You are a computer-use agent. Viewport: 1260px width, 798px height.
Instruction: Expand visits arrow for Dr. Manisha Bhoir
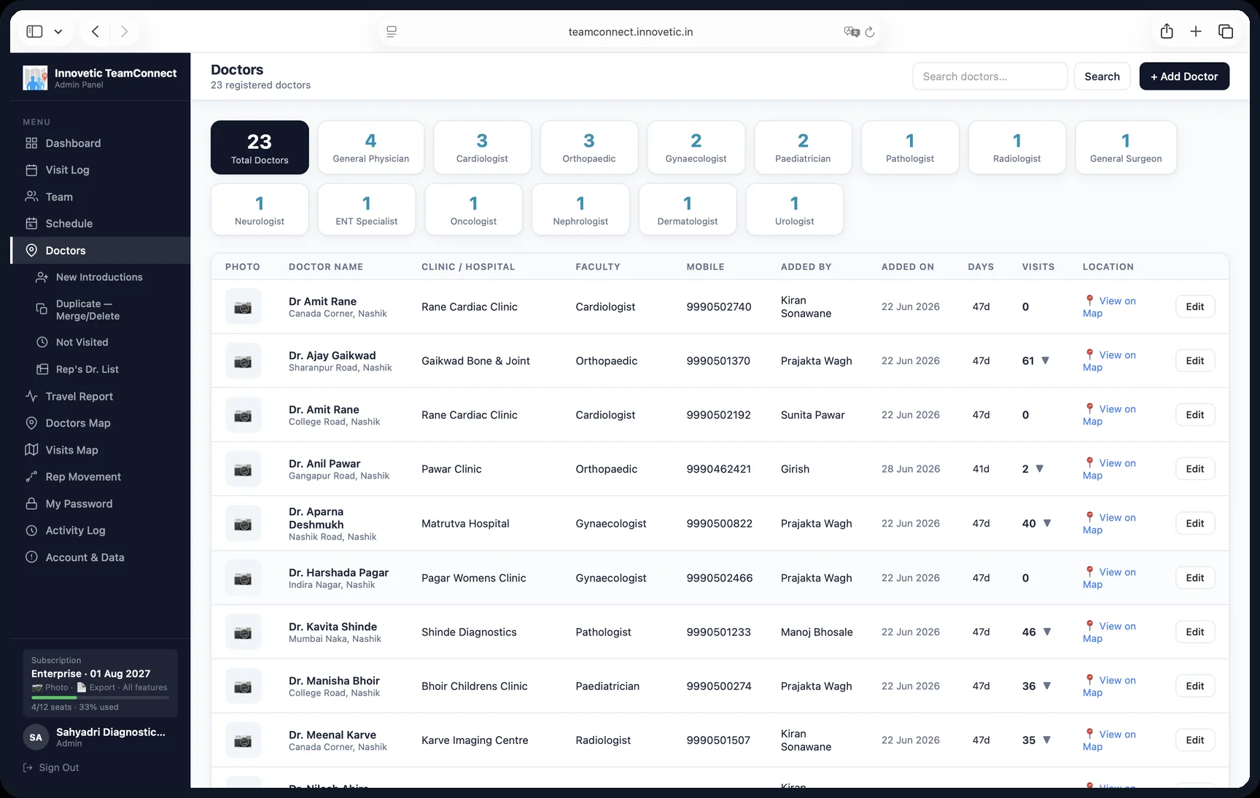pyautogui.click(x=1047, y=686)
